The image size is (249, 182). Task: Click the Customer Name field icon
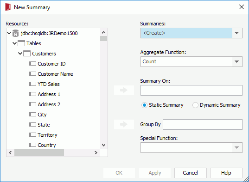pyautogui.click(x=32, y=74)
